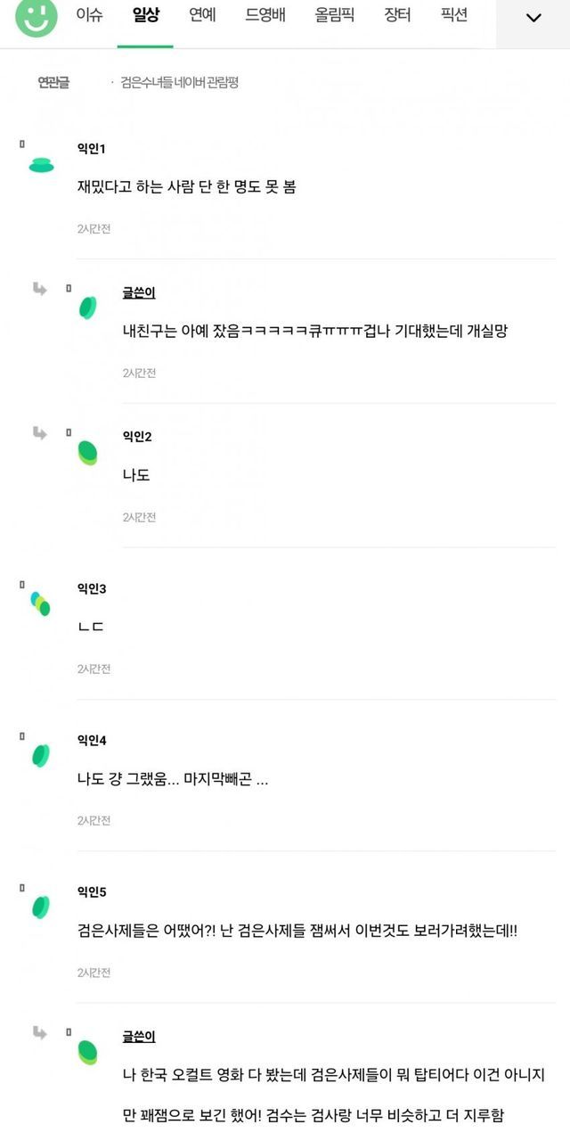This screenshot has height=1141, width=570.
Task: Click 익인1's green hat avatar
Action: 42,165
